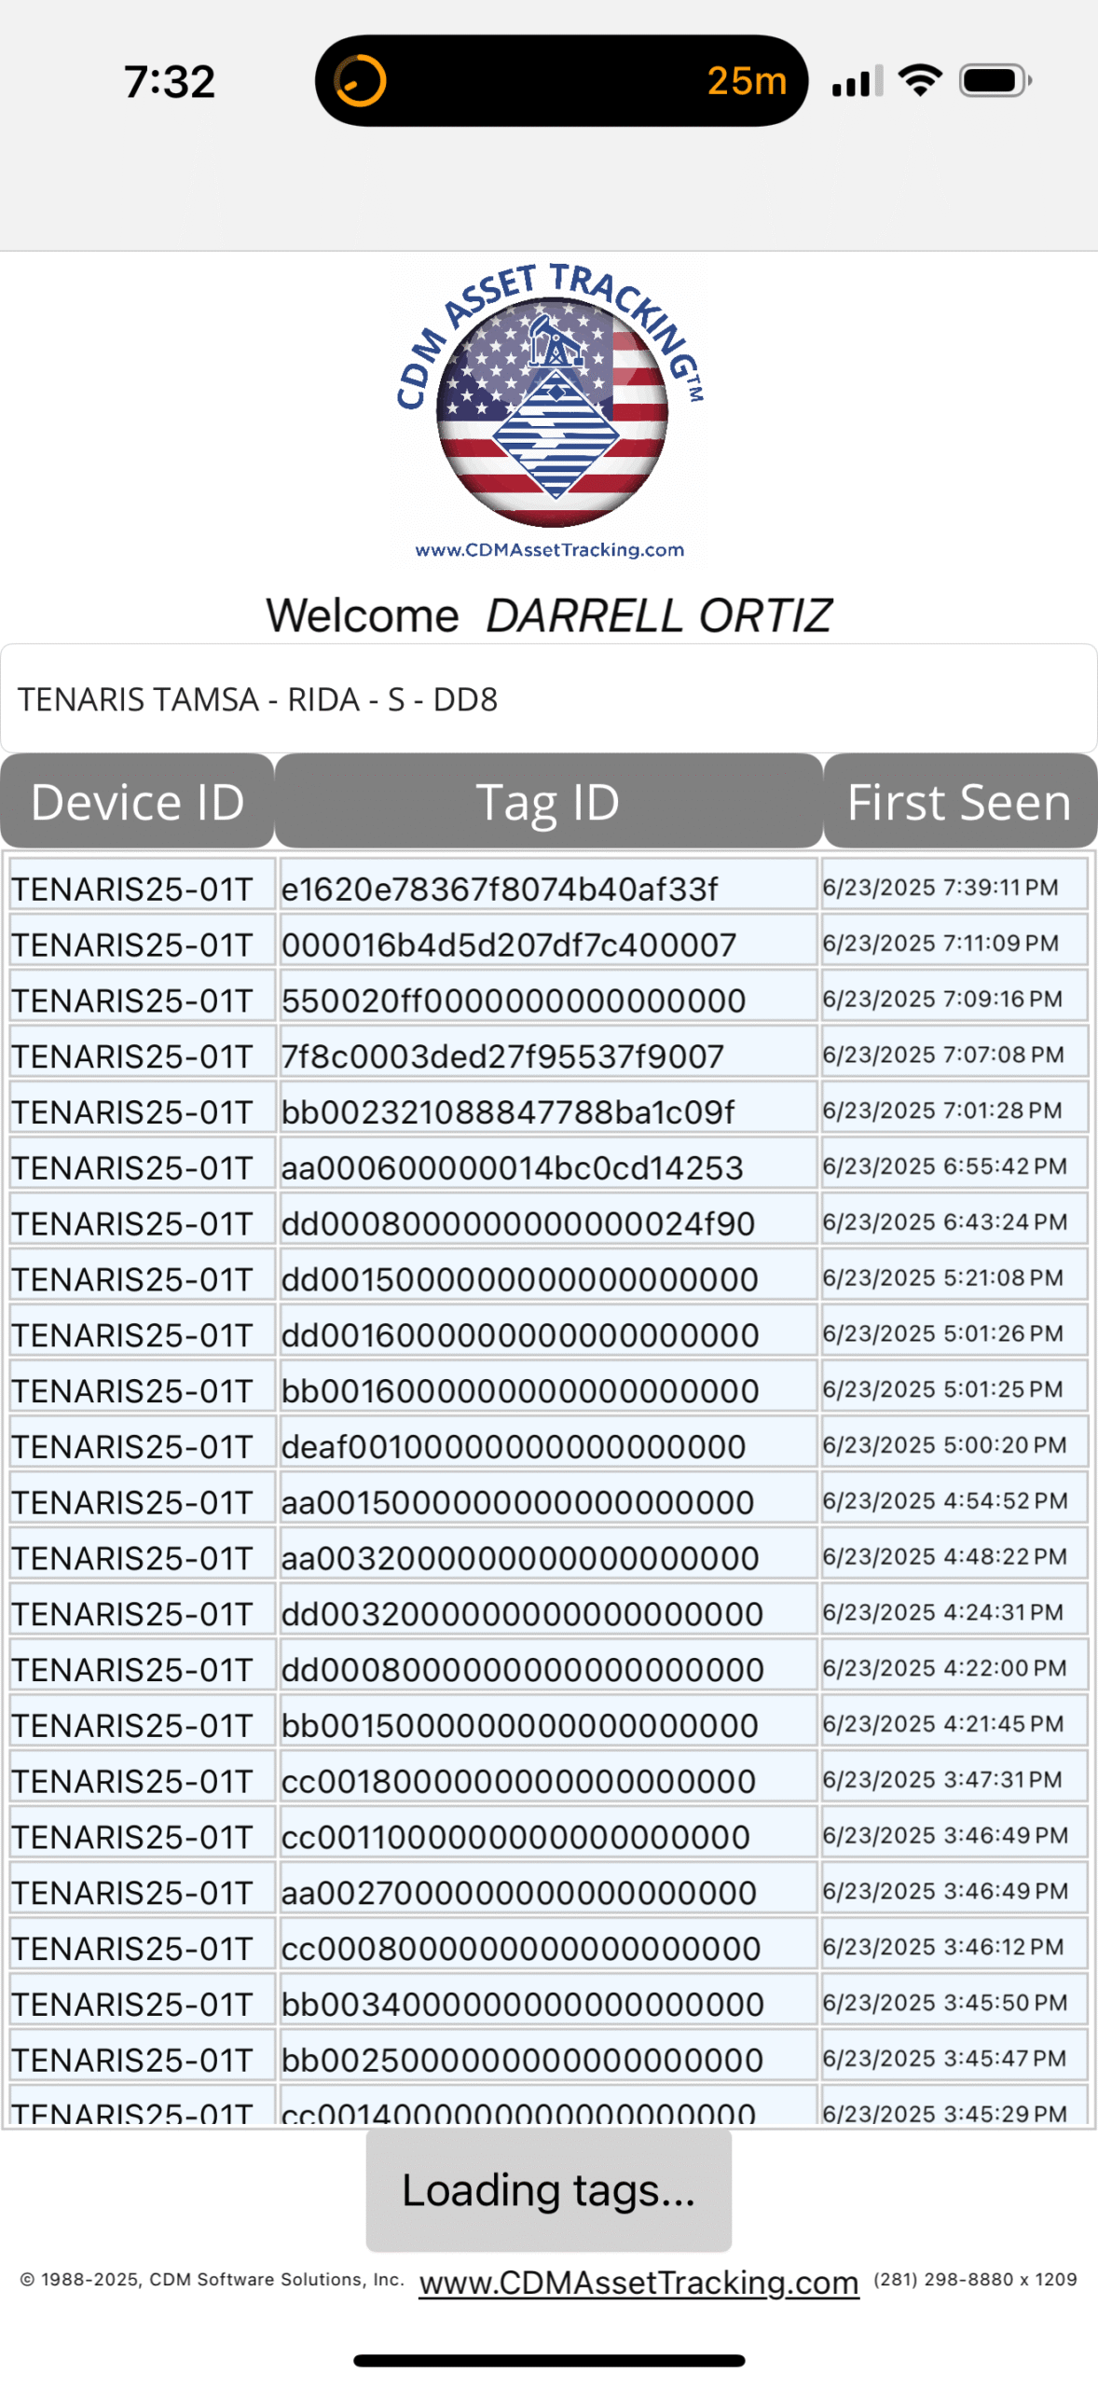1098x2387 pixels.
Task: Sort by the Device ID column header
Action: (x=137, y=801)
